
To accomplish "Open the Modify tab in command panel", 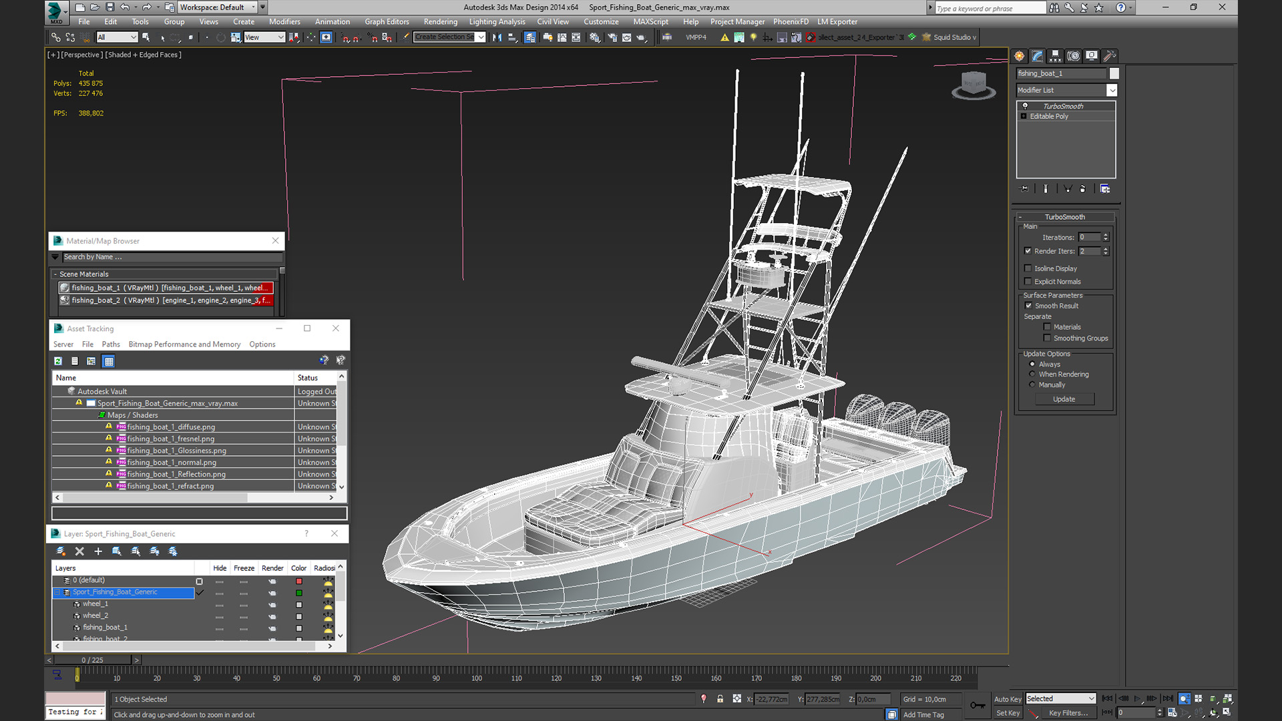I will 1038,56.
